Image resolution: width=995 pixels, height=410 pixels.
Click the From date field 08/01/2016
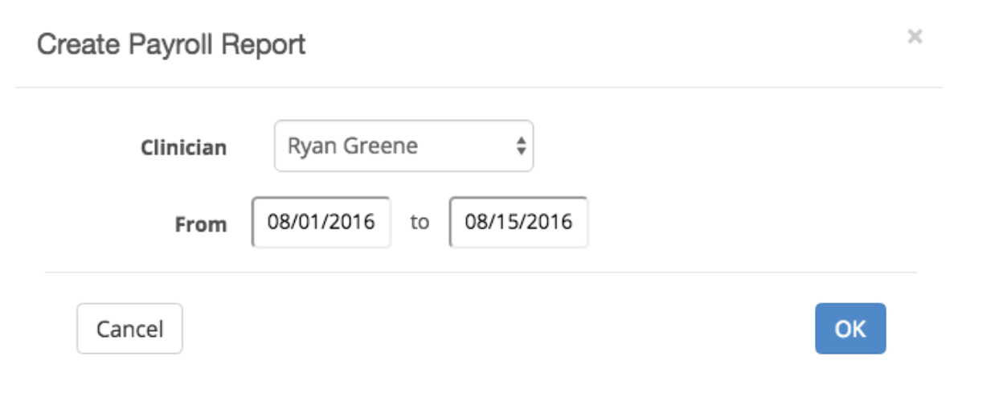[x=321, y=222]
